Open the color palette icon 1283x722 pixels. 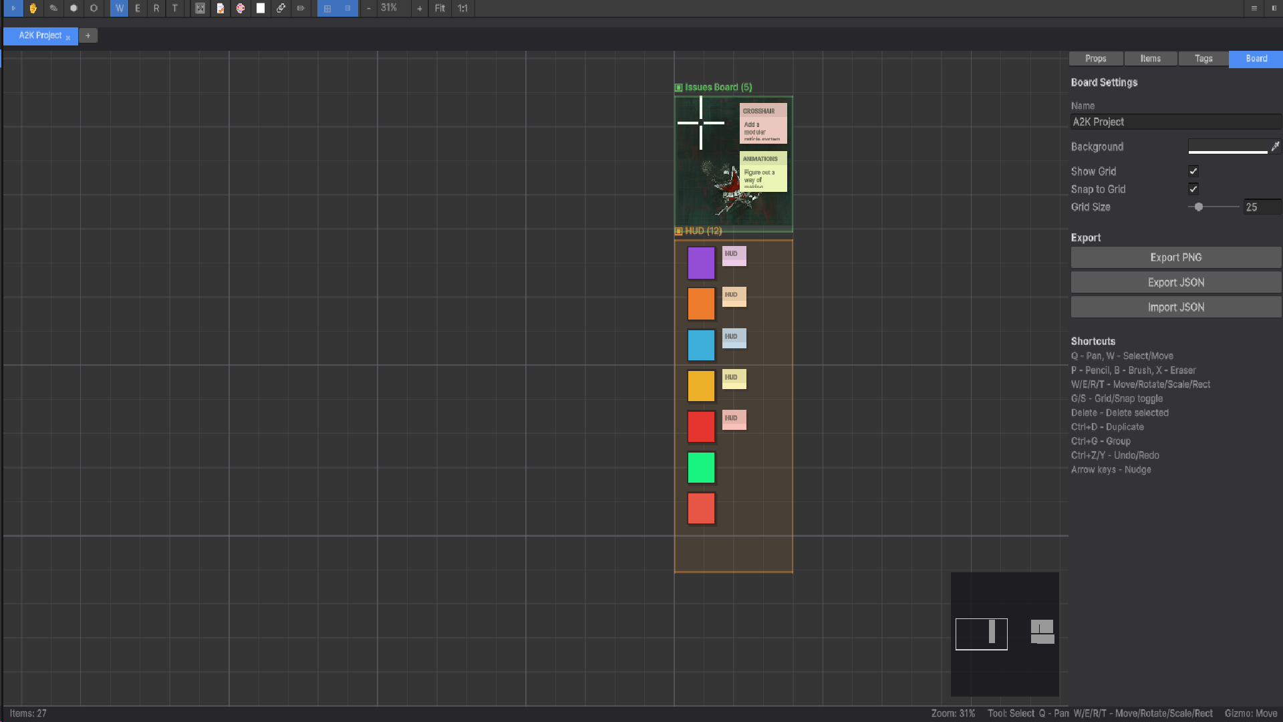click(241, 8)
